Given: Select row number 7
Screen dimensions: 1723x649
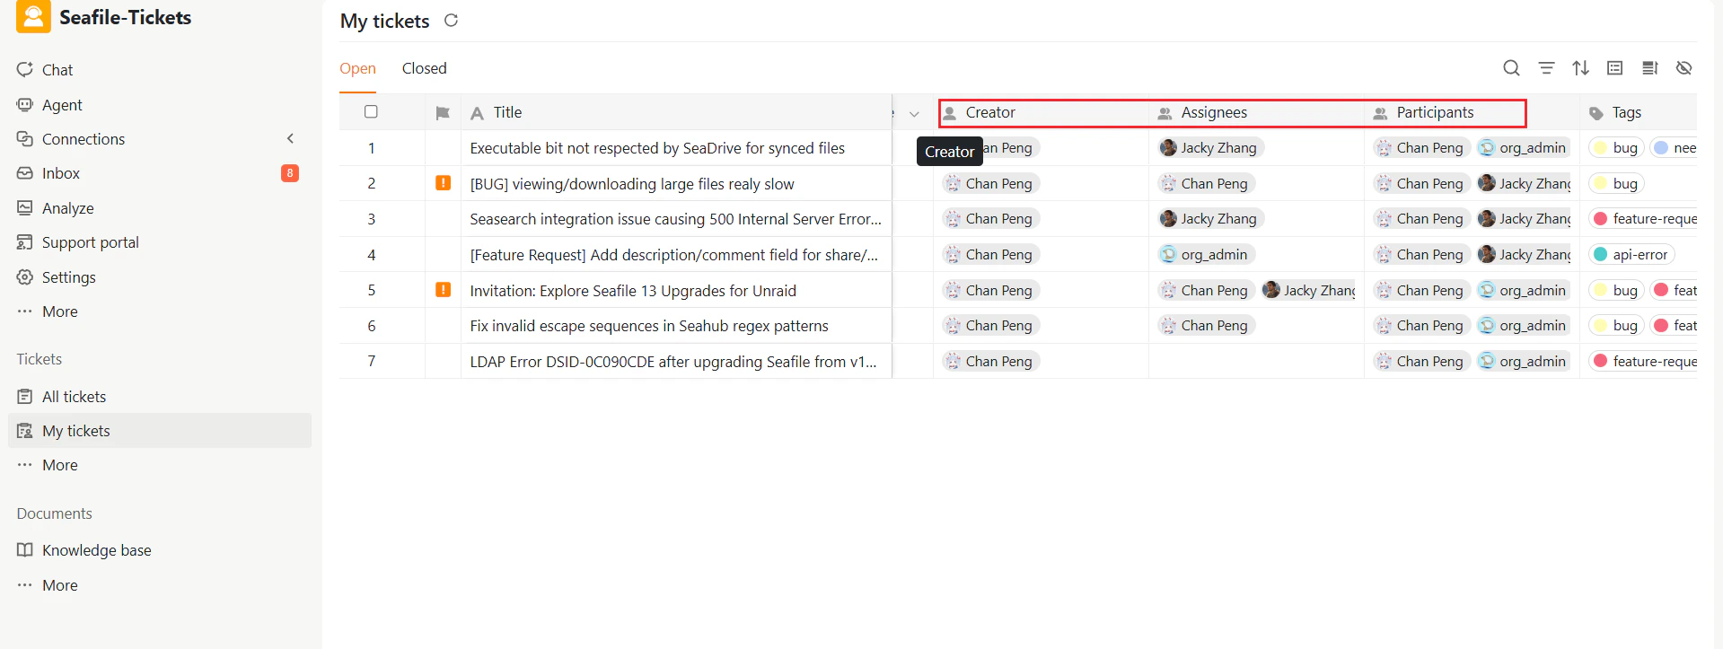Looking at the screenshot, I should [x=371, y=361].
